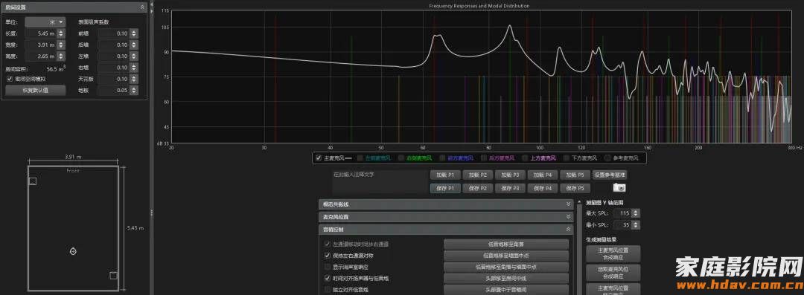Select the listener head marker in room diagram
The width and height of the screenshot is (804, 295).
click(73, 251)
